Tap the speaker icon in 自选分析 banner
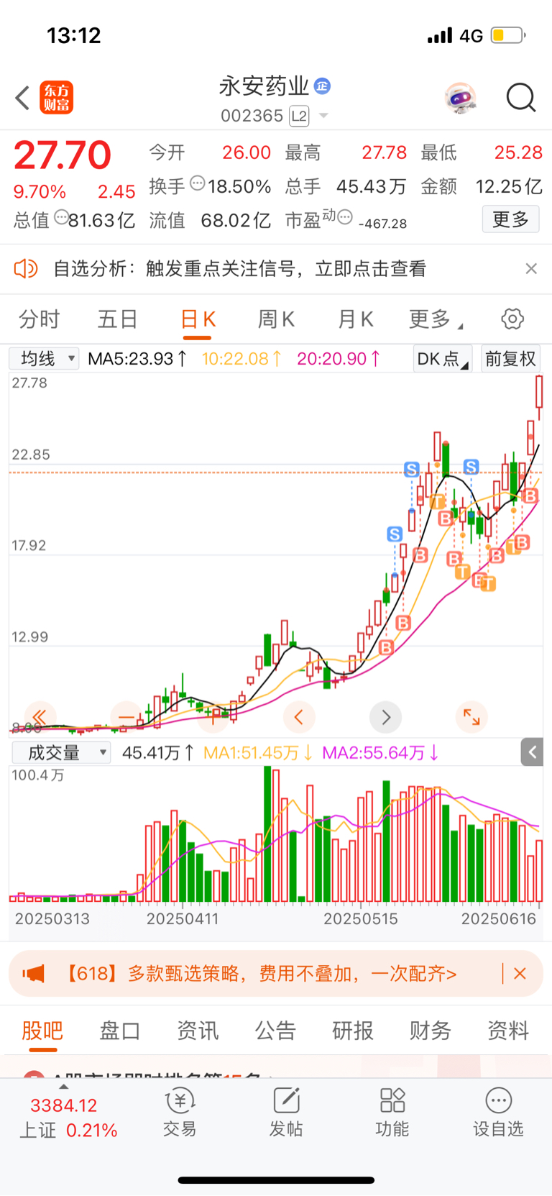552x1196 pixels. click(x=26, y=269)
